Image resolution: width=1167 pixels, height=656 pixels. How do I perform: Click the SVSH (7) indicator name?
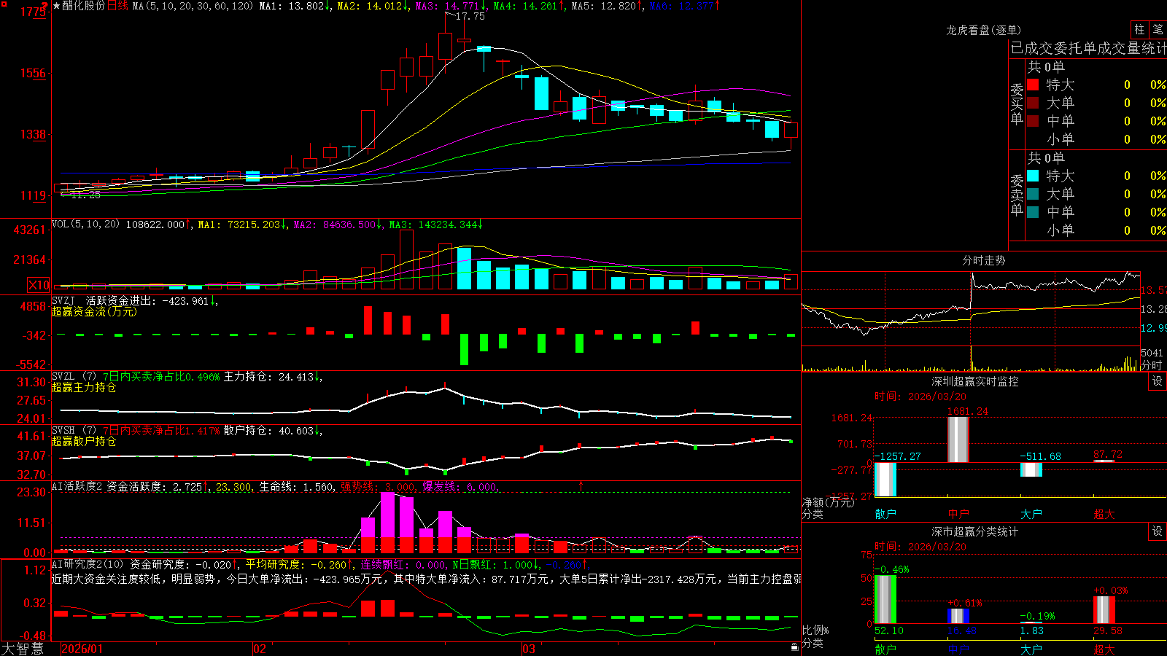74,431
